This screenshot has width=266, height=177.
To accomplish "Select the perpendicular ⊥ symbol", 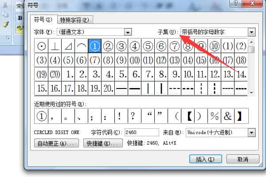I will pyautogui.click(x=55, y=46).
